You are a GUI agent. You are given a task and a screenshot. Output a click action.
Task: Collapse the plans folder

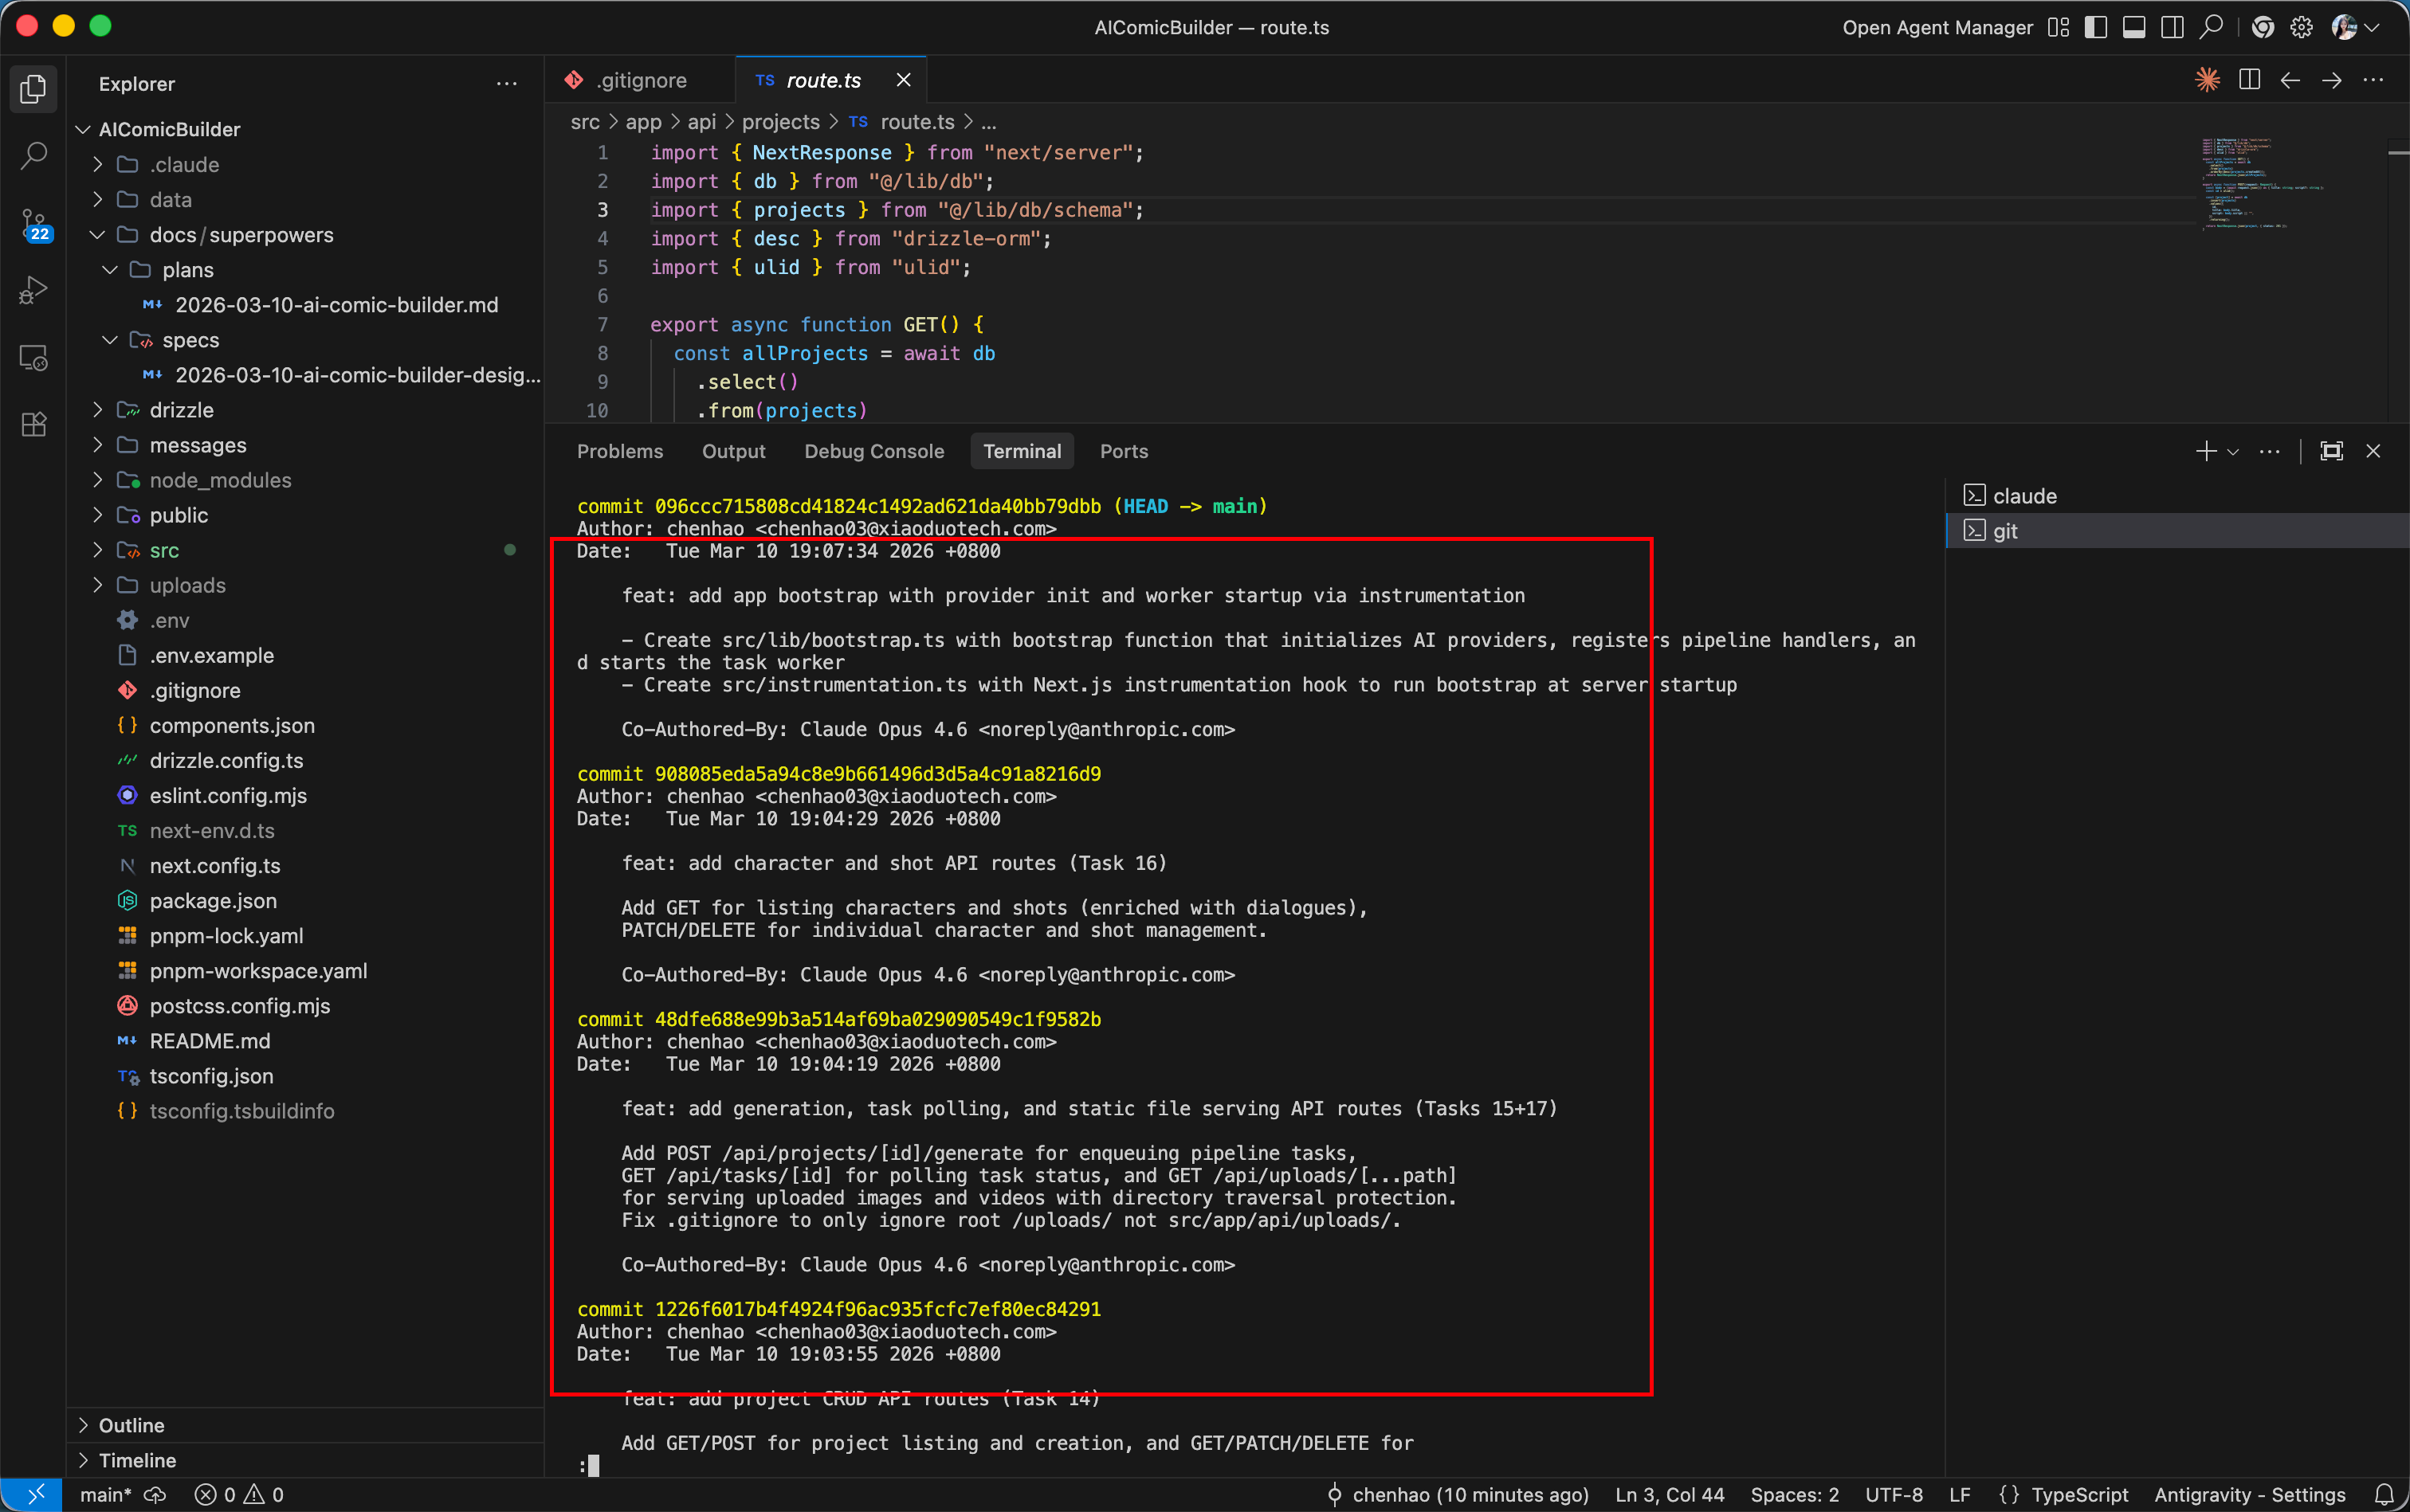pos(187,270)
